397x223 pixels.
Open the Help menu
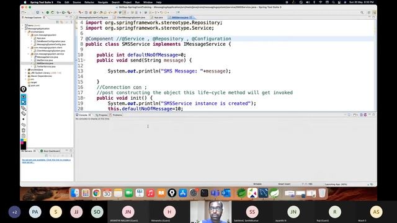tap(159, 2)
